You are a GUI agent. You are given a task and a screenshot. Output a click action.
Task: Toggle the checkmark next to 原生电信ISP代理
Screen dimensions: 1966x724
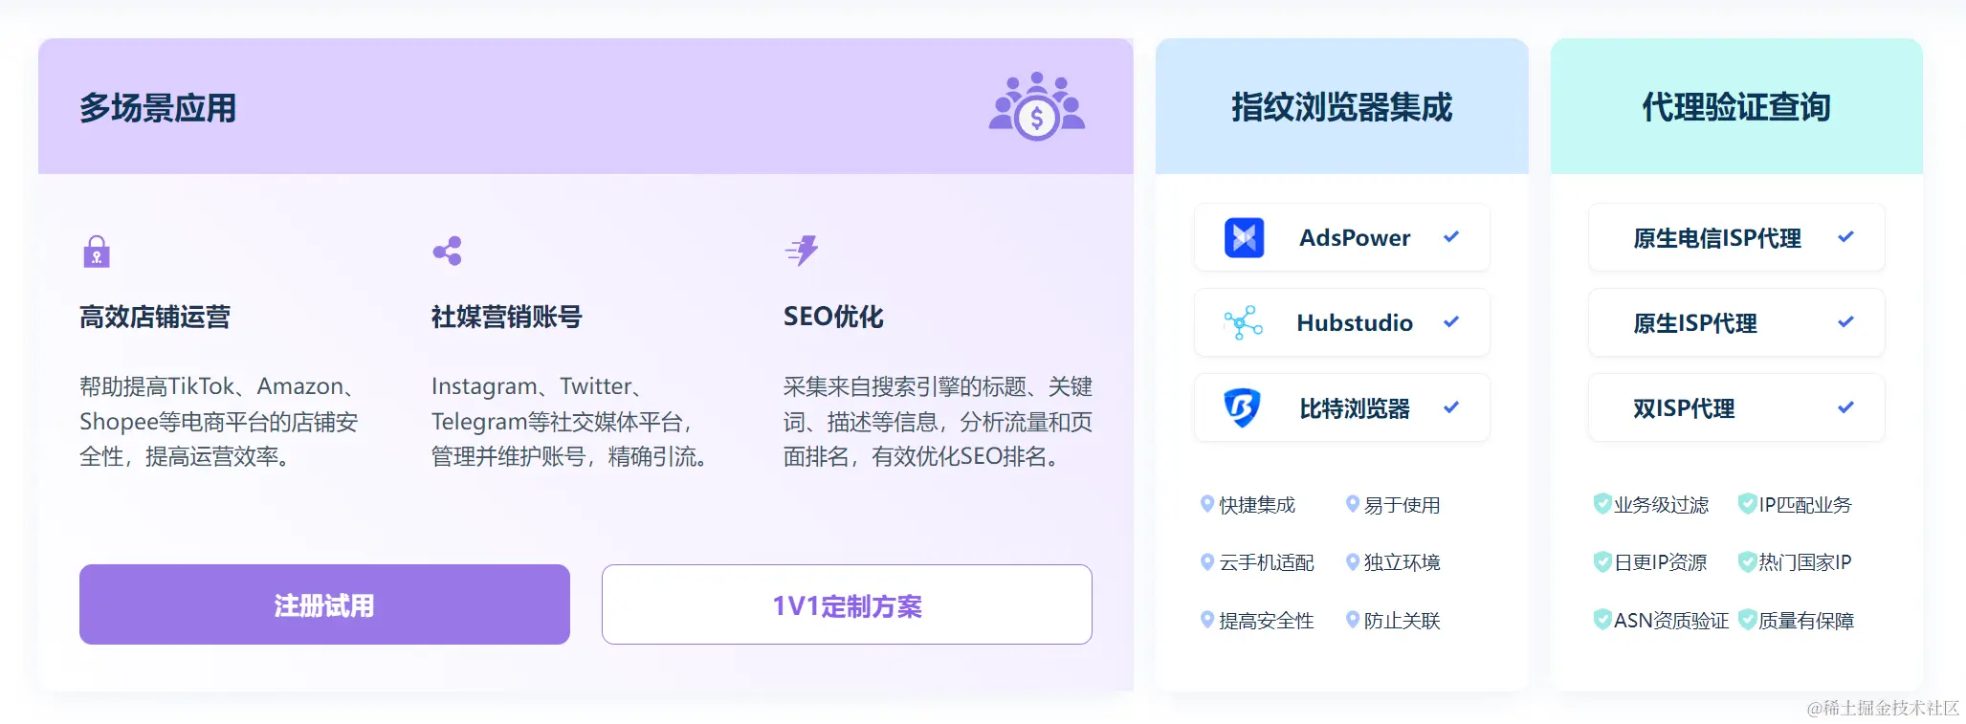(x=1845, y=236)
